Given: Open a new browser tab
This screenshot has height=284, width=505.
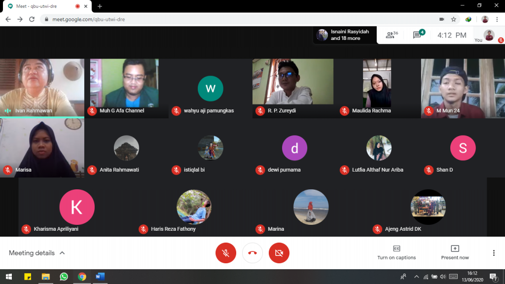Looking at the screenshot, I should click(x=100, y=6).
